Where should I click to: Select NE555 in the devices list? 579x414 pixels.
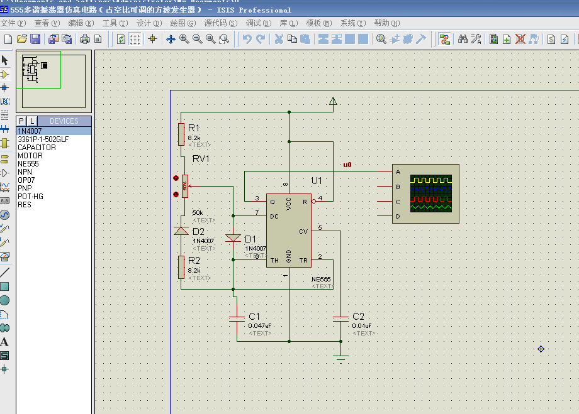tap(54, 164)
